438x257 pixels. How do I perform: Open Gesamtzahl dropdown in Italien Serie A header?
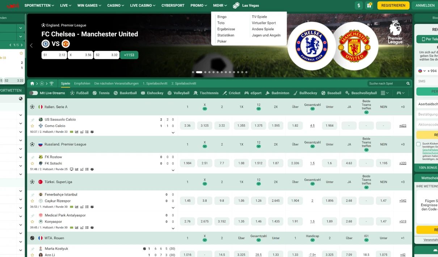(312, 109)
